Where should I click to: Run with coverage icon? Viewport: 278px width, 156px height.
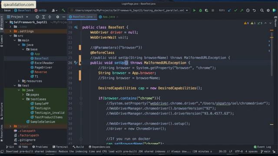tap(207, 10)
